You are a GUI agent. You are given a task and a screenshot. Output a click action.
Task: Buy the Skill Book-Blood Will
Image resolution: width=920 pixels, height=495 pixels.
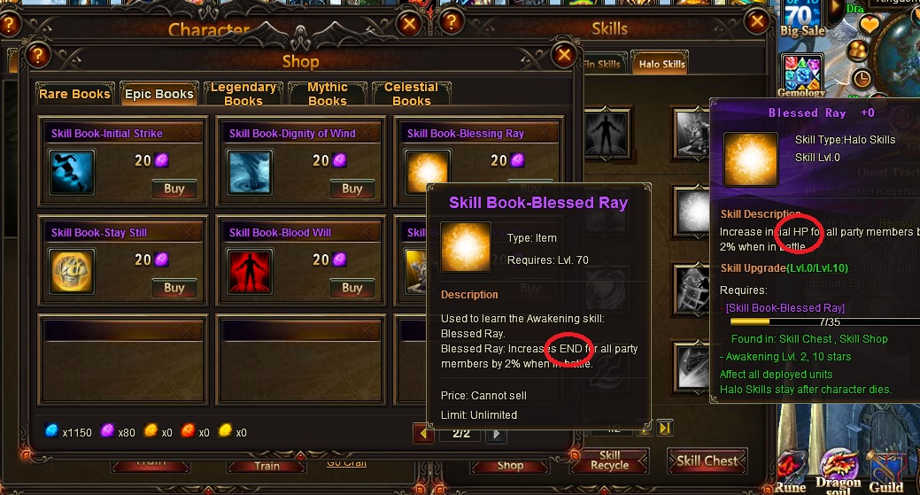[x=352, y=288]
